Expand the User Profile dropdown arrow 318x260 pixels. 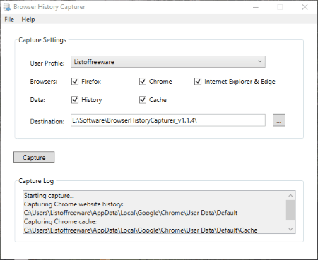pyautogui.click(x=259, y=61)
